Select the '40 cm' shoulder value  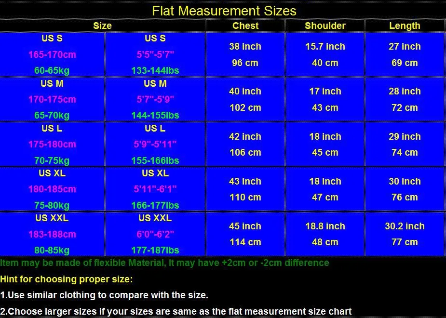click(325, 63)
